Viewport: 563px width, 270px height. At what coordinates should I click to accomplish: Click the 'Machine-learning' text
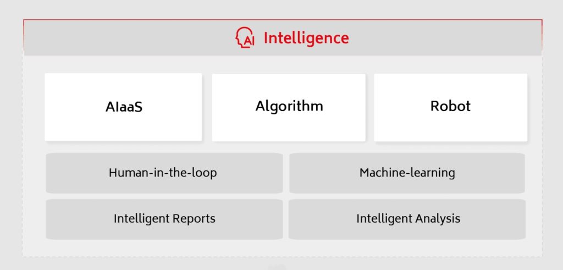(x=407, y=173)
